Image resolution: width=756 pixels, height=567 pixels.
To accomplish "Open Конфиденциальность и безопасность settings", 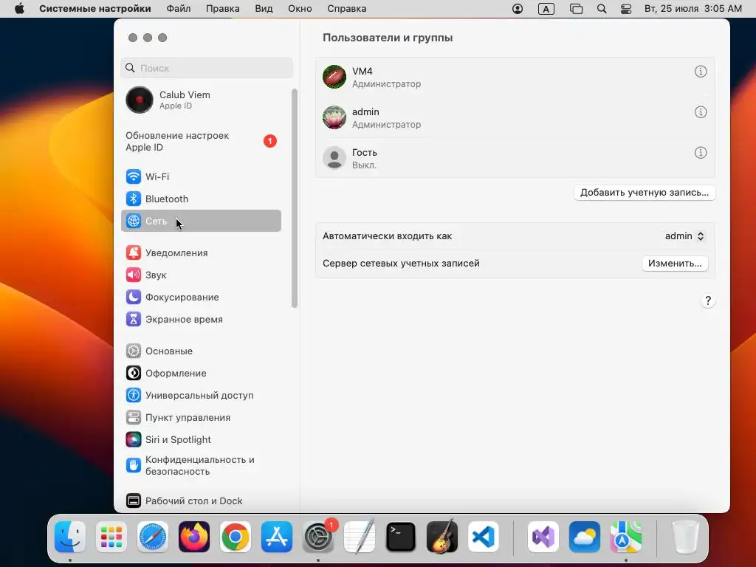I will point(201,465).
